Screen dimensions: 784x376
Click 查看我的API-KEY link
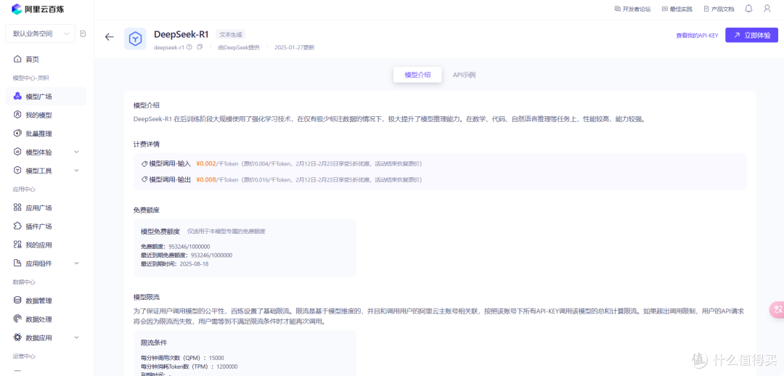pos(697,36)
